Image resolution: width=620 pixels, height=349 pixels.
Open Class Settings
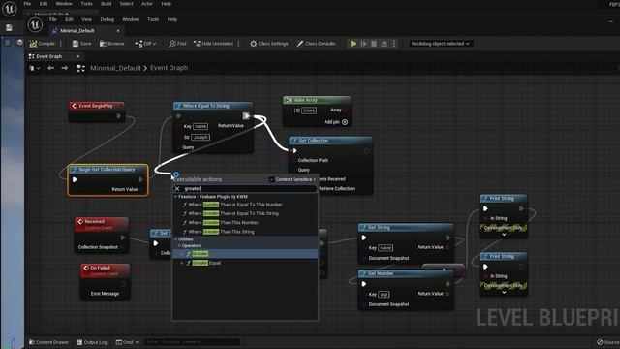click(269, 44)
